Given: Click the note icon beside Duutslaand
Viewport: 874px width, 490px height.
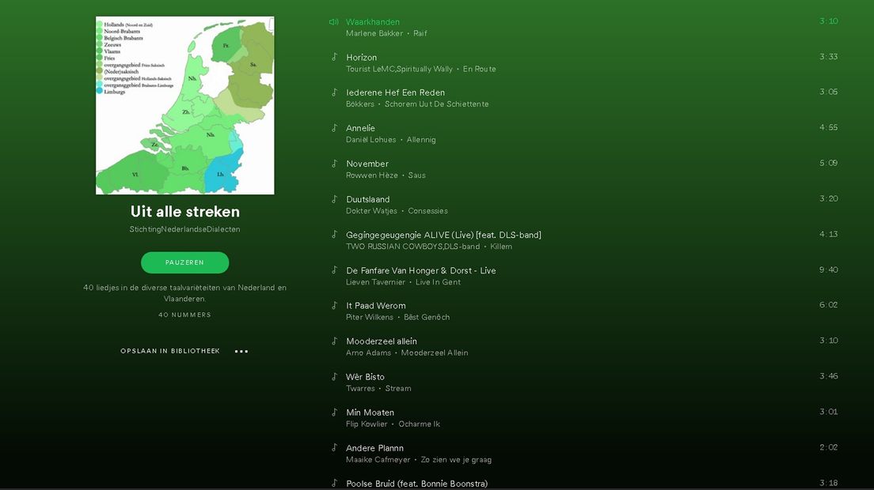Looking at the screenshot, I should [334, 199].
